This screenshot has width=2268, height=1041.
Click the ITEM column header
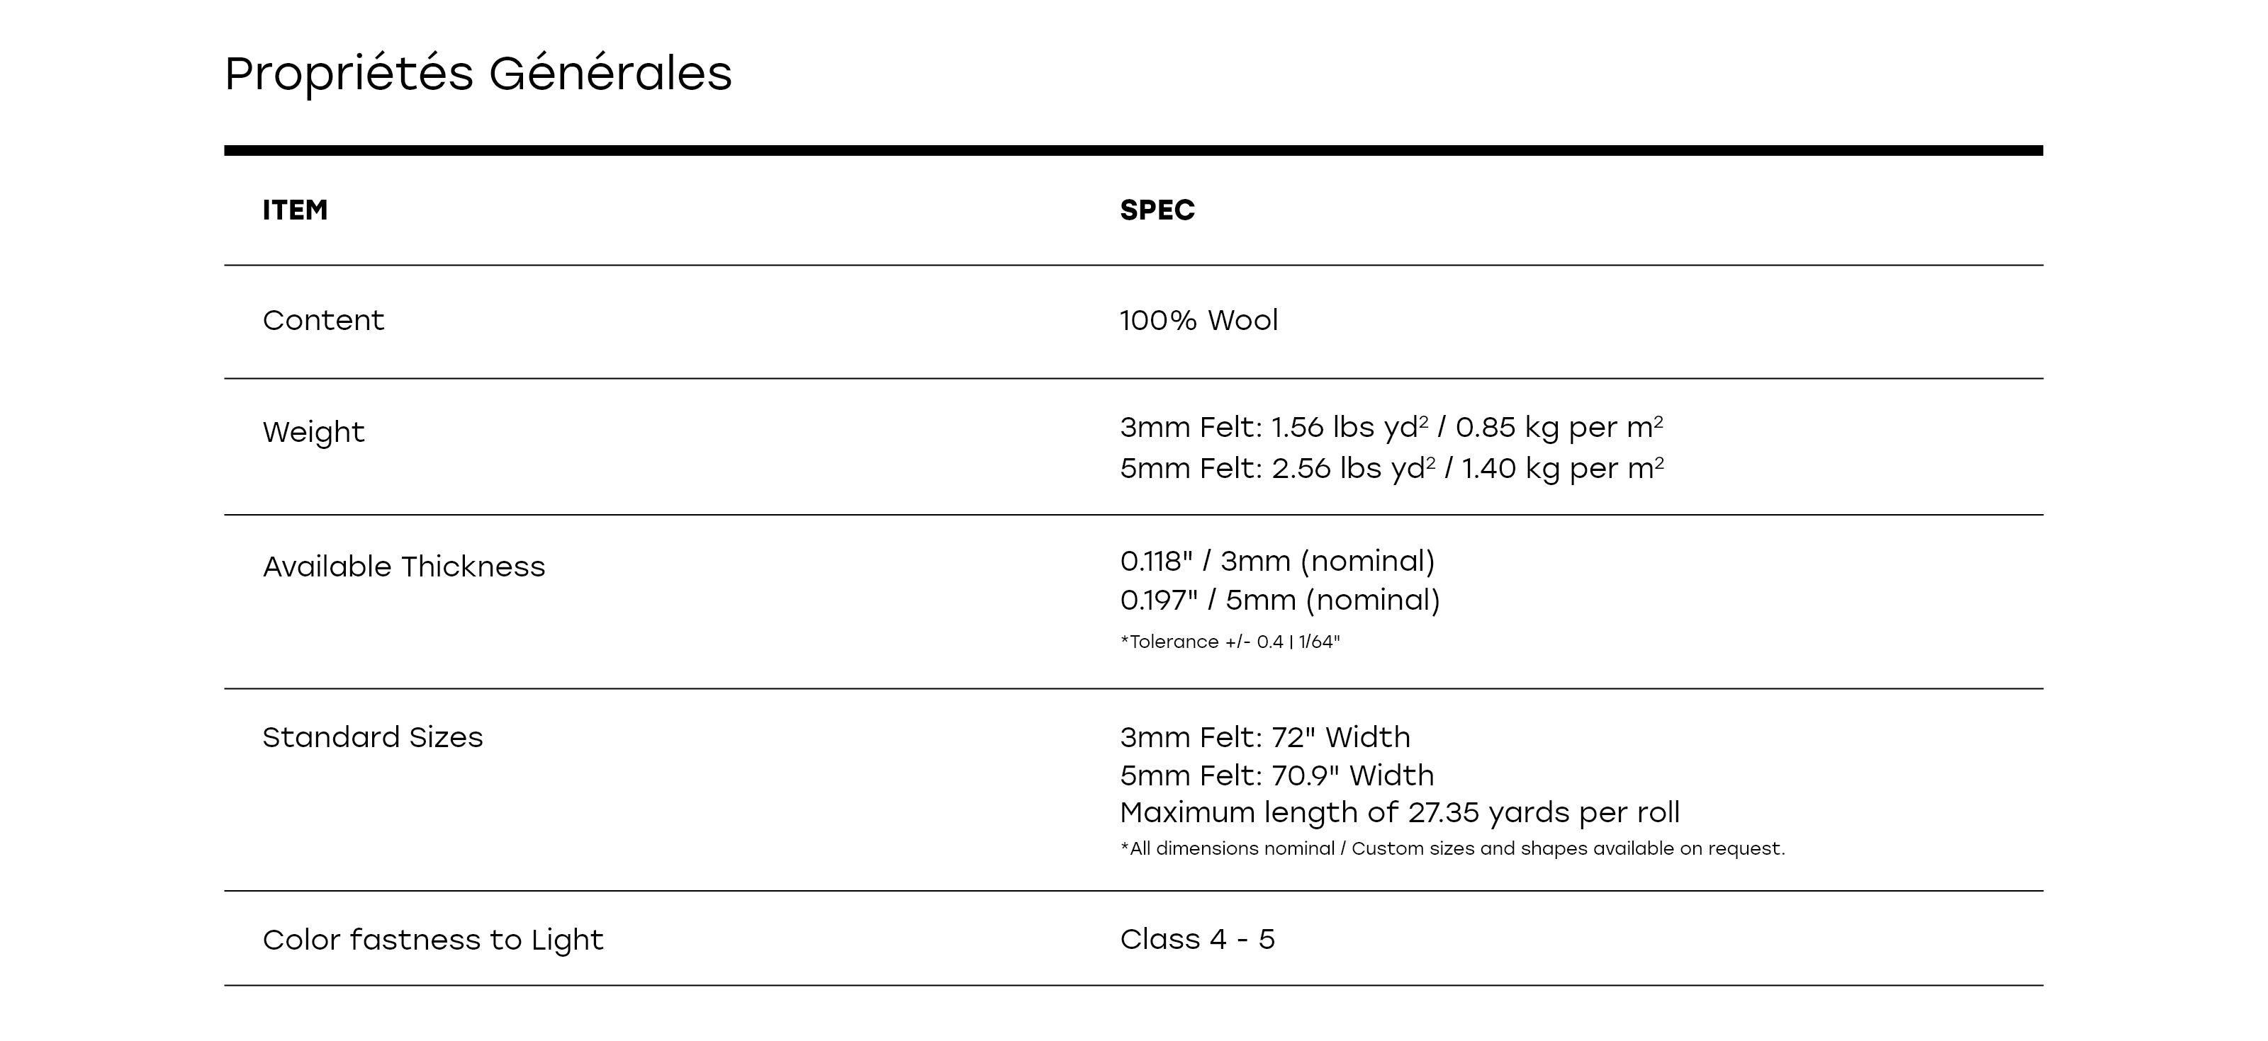click(x=295, y=210)
